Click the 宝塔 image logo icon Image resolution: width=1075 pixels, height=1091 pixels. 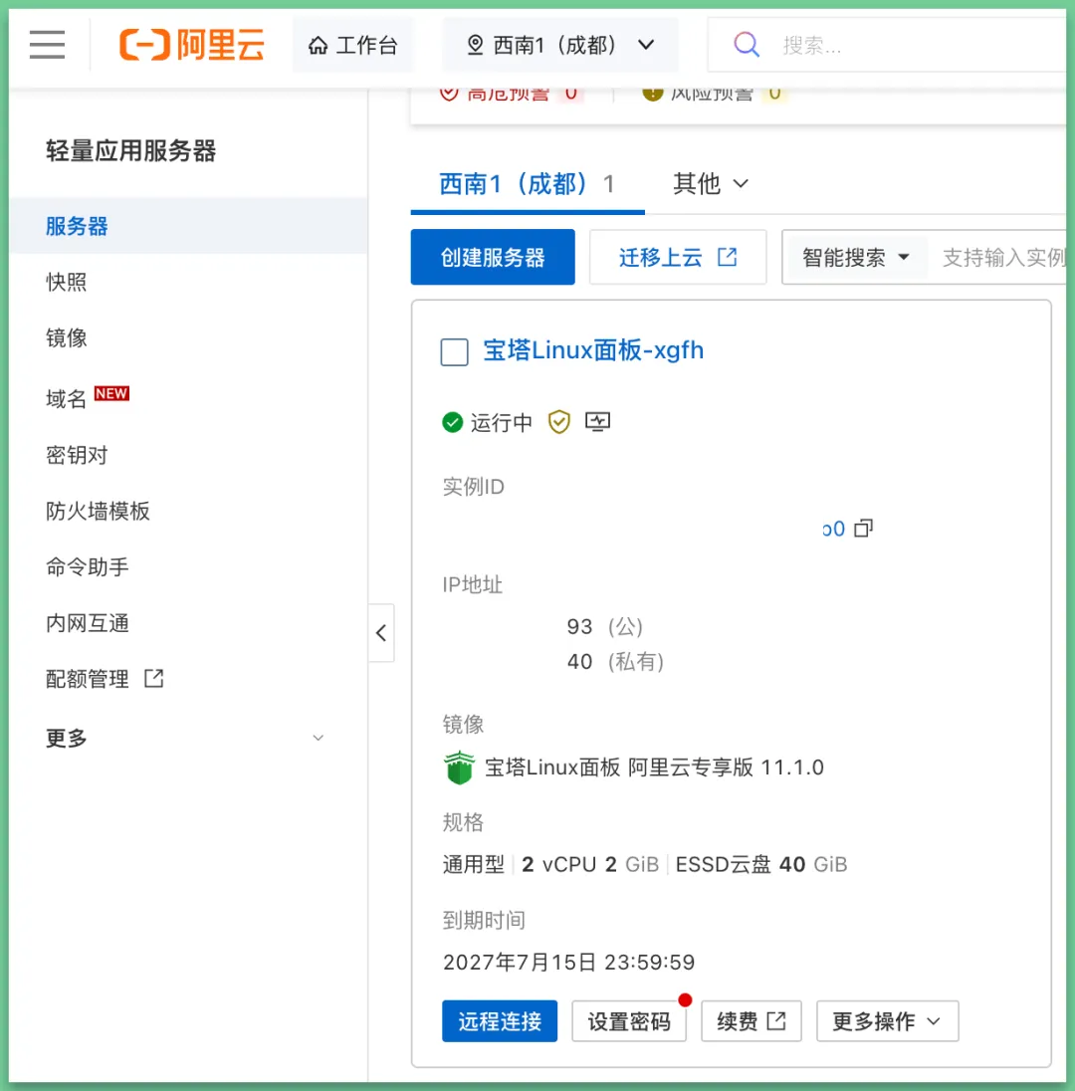(459, 766)
